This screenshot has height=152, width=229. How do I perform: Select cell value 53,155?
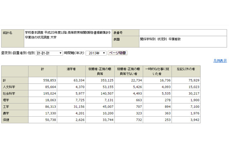pyautogui.click(x=108, y=87)
